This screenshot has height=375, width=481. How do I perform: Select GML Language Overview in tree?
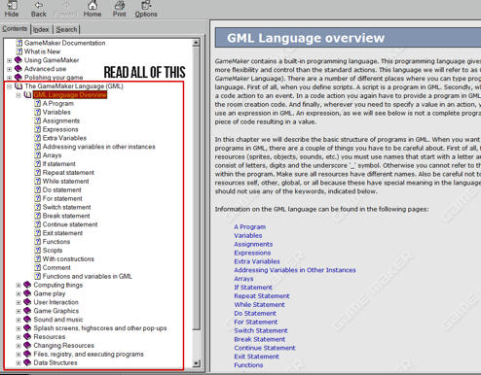pyautogui.click(x=70, y=94)
